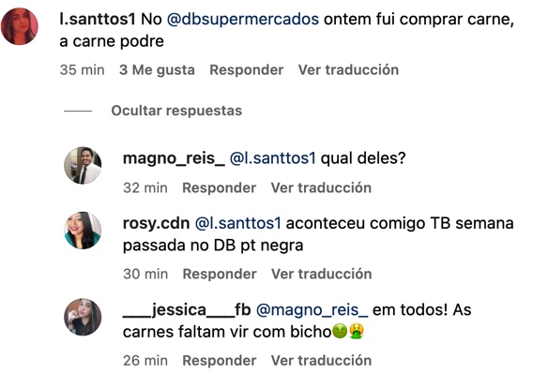This screenshot has width=533, height=374.
Task: Click the @dbsupermercados mention link
Action: click(x=243, y=20)
